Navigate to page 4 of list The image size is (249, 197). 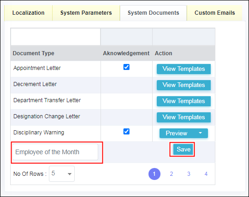point(206,174)
